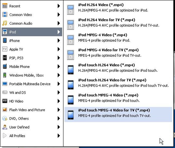Click the Windows Mobile, Xbox icon
The image size is (175, 148).
[x=5, y=75]
